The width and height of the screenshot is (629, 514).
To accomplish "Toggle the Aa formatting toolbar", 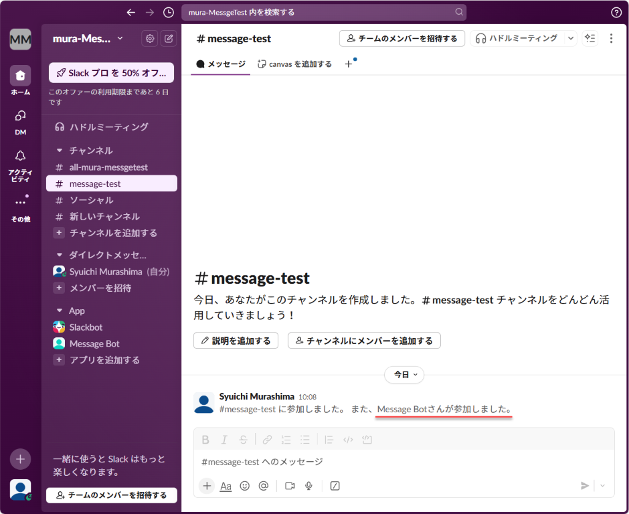I will (x=226, y=487).
